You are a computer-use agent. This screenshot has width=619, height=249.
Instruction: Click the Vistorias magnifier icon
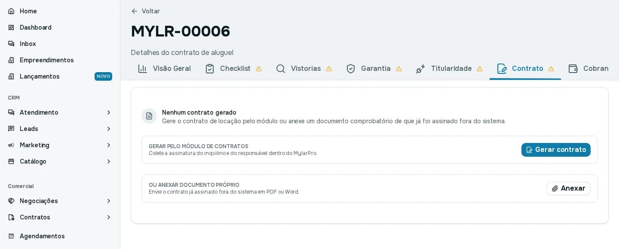click(281, 69)
